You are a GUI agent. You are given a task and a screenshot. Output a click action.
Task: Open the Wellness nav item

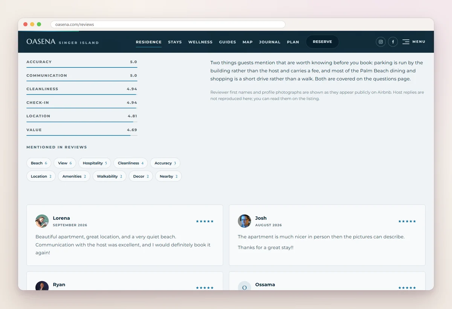(x=200, y=42)
